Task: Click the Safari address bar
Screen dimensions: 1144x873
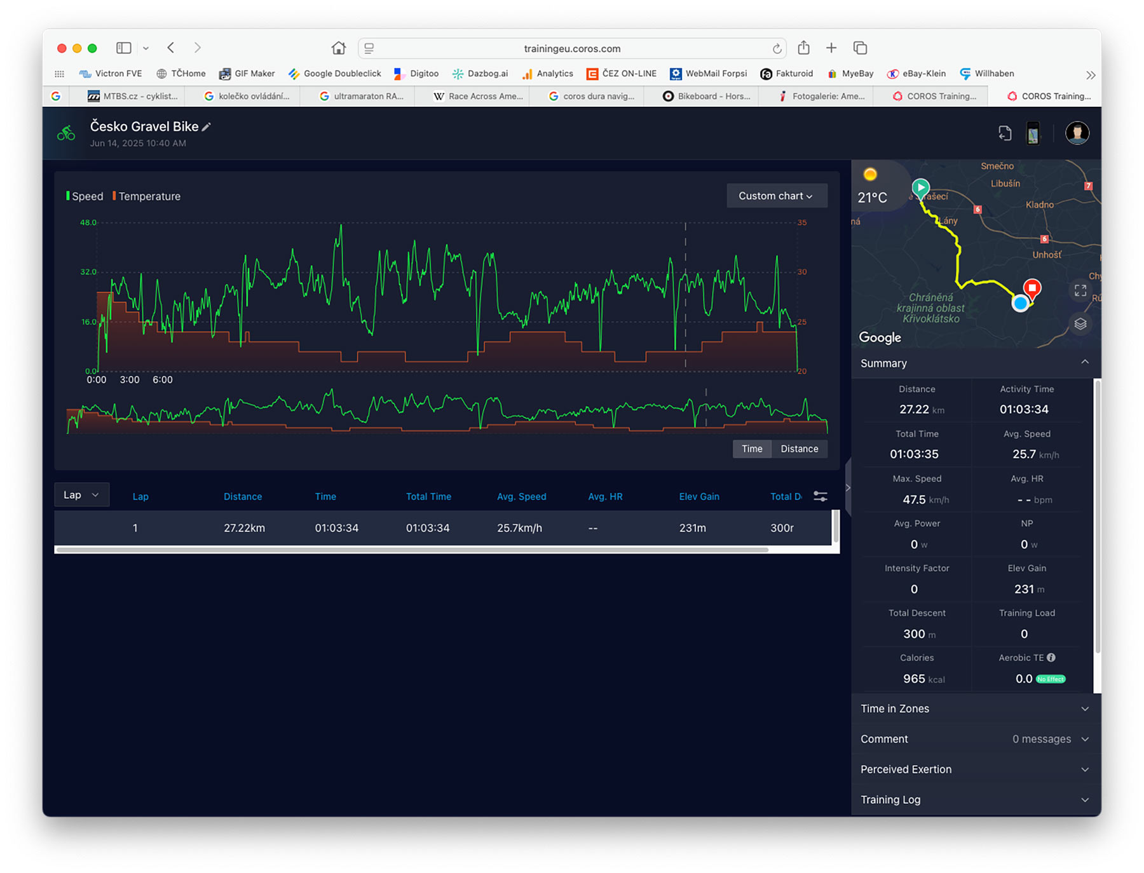Action: point(572,48)
